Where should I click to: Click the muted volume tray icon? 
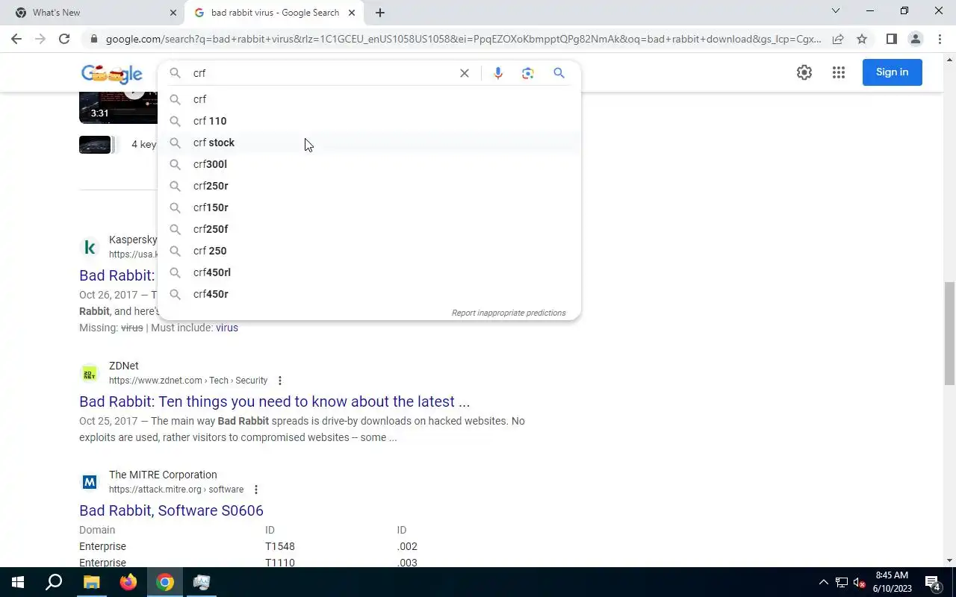click(x=859, y=583)
